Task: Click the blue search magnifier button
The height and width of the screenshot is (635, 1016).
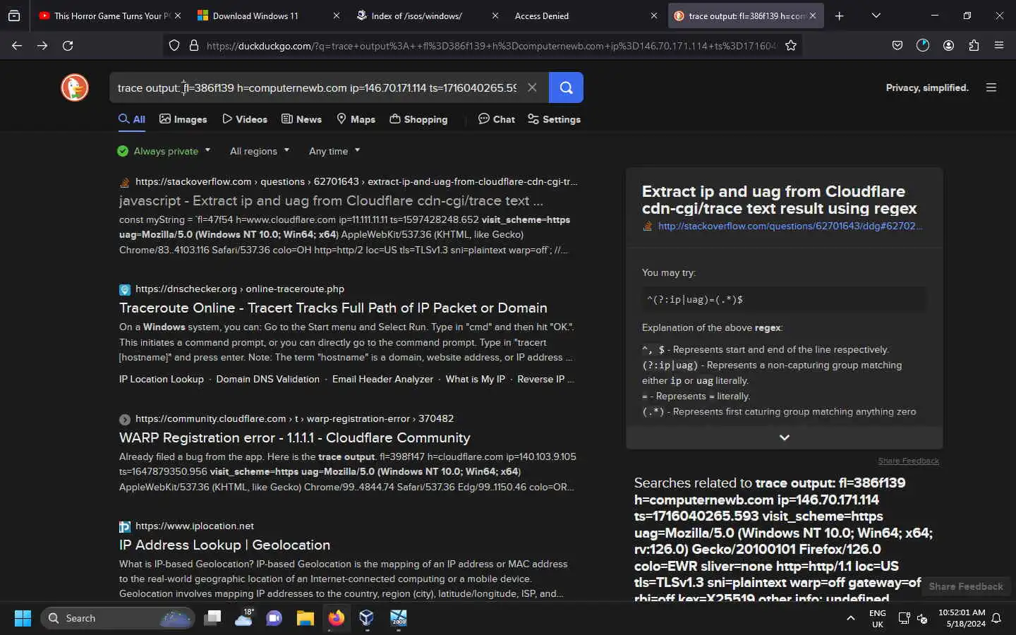Action: (x=566, y=87)
